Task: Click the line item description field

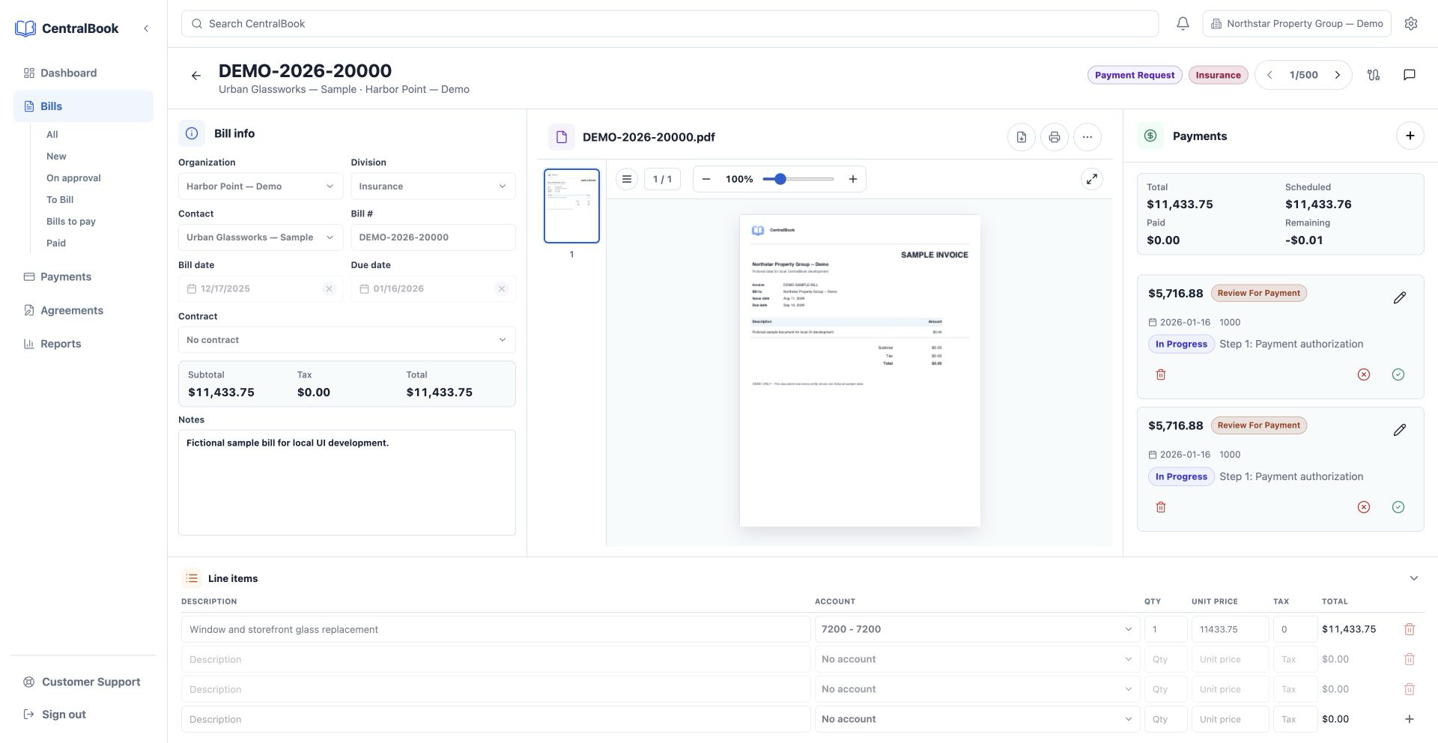Action: click(496, 629)
